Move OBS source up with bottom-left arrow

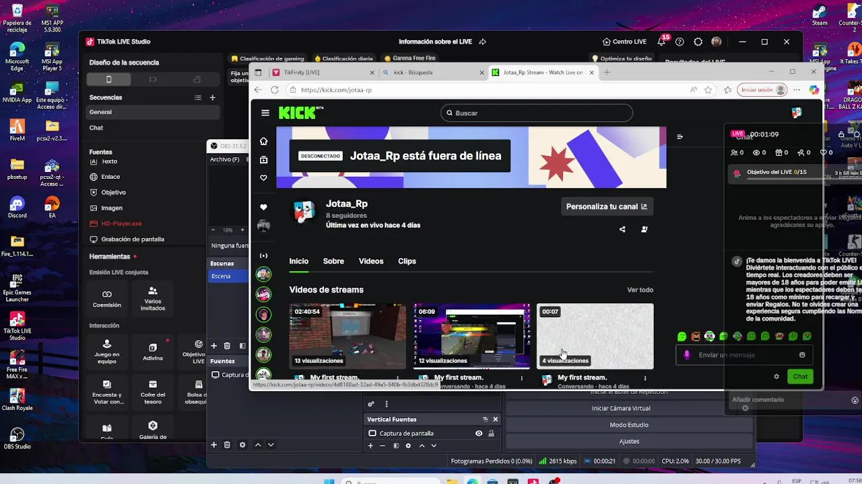258,445
